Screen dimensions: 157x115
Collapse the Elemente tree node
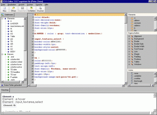pyautogui.click(x=2, y=18)
